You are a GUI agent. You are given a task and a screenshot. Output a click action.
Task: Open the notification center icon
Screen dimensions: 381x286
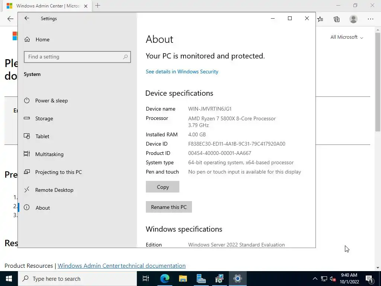click(369, 279)
